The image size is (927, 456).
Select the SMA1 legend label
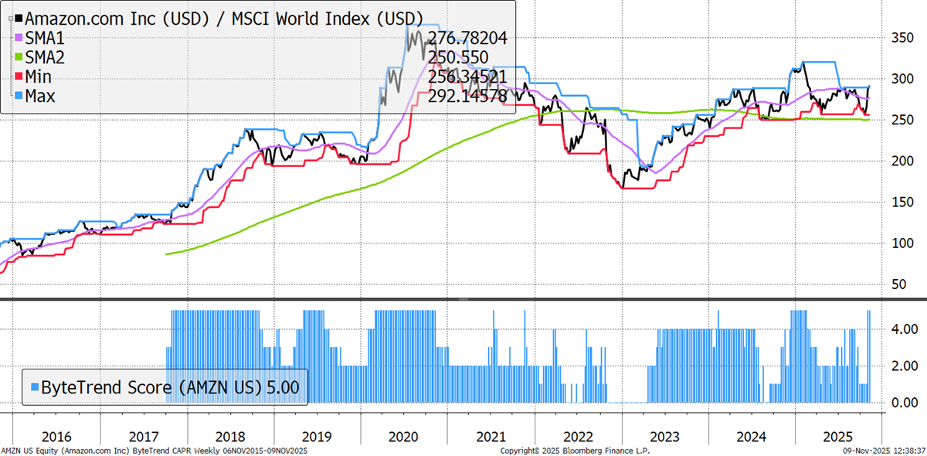[46, 37]
